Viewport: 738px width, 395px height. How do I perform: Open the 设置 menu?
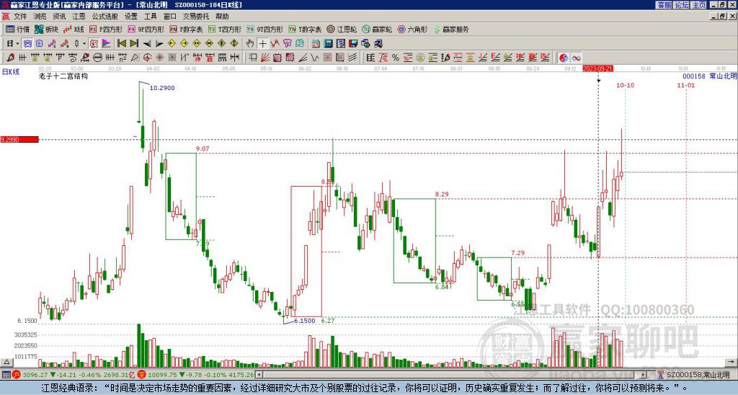[131, 17]
